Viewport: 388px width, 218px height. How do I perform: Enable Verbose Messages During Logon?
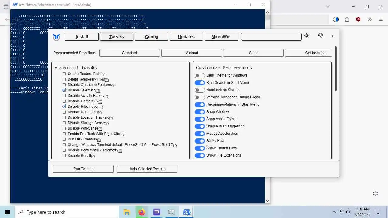(200, 97)
